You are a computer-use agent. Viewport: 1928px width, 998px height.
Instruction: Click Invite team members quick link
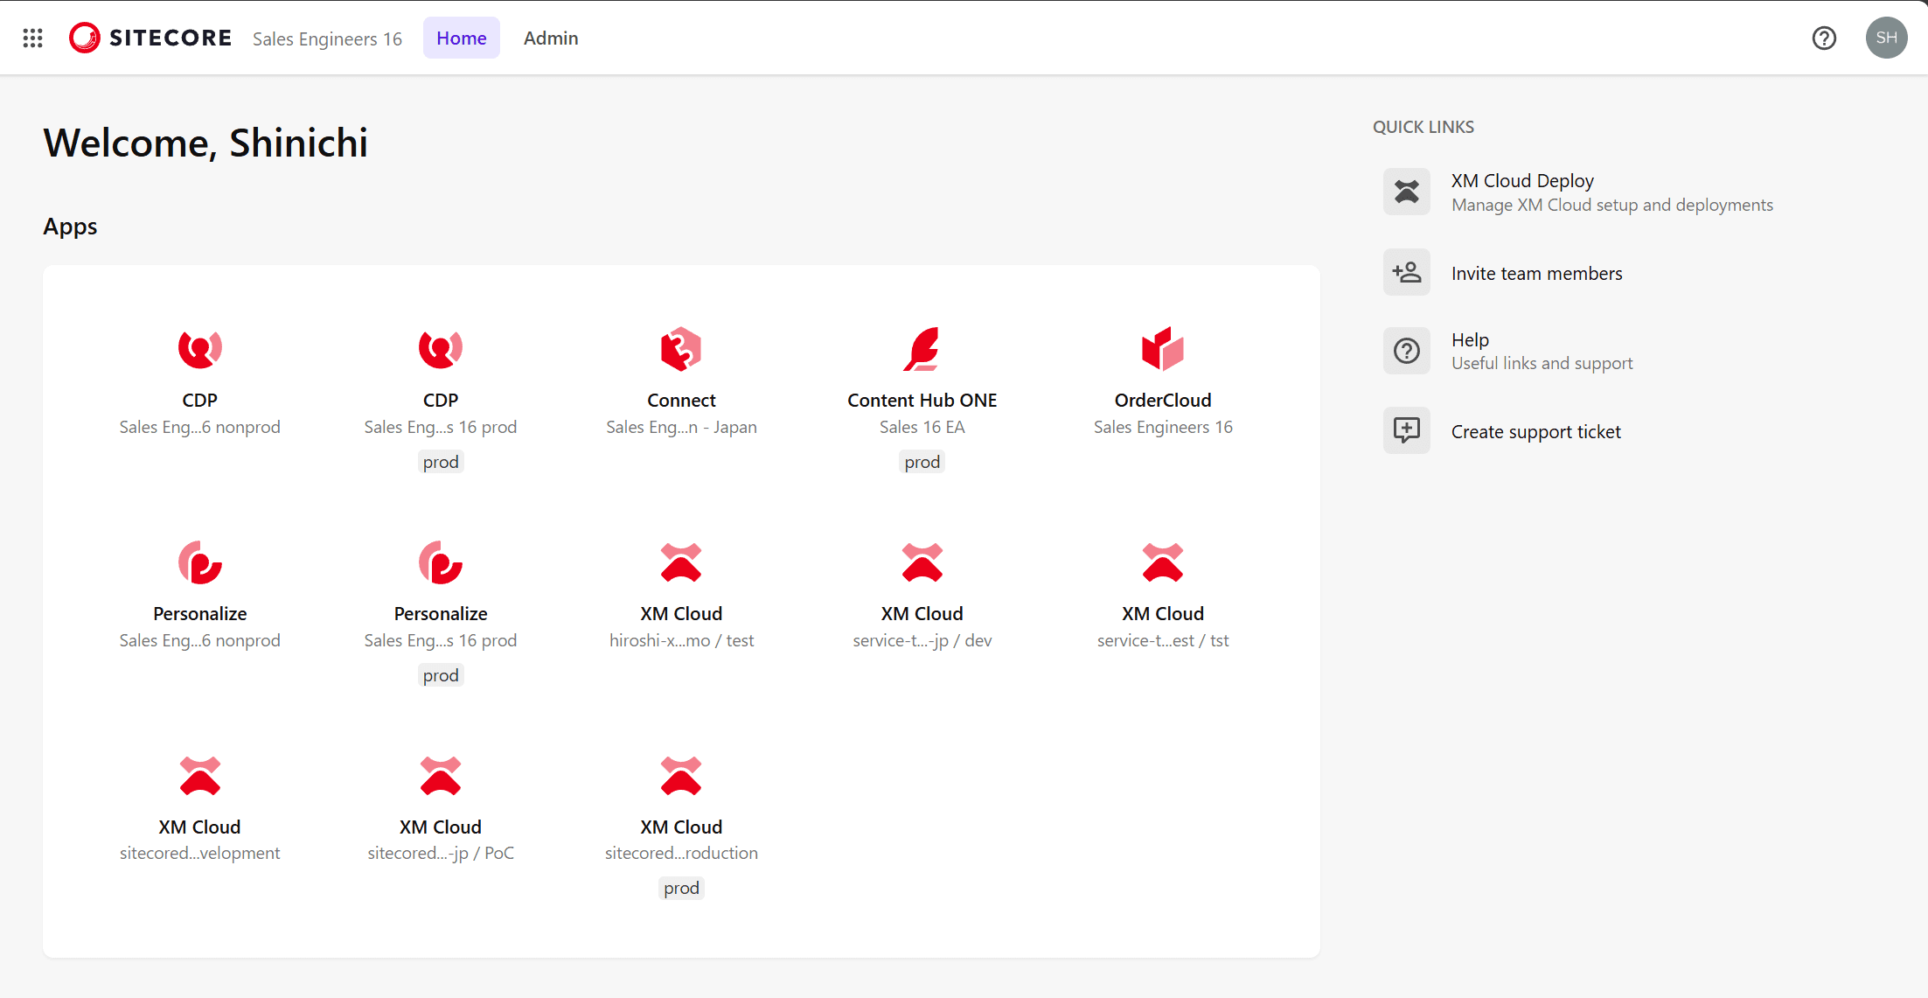click(x=1537, y=272)
